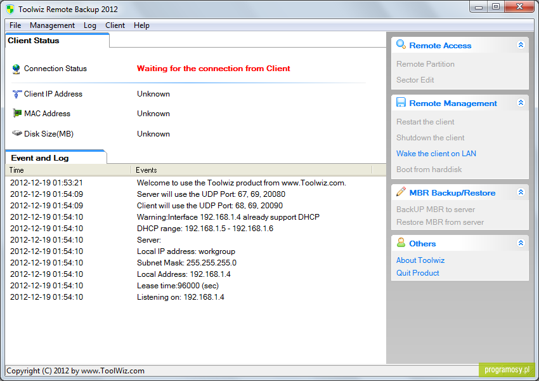Click the Toolwiz shield icon in title bar
Image resolution: width=539 pixels, height=381 pixels.
tap(10, 10)
